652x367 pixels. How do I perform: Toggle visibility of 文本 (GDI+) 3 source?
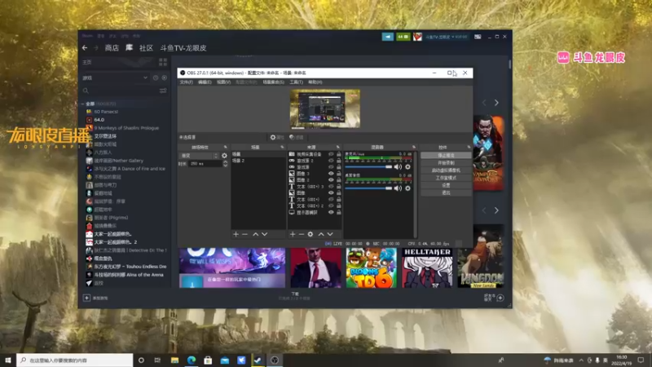331,187
